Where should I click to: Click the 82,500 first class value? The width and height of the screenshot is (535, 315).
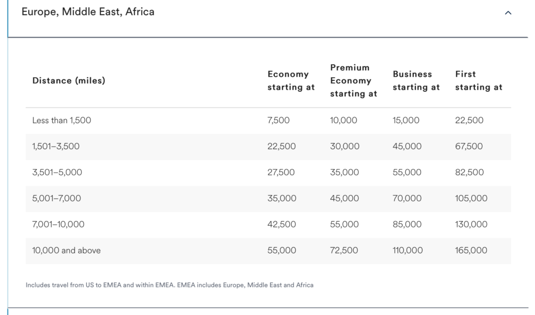point(470,173)
